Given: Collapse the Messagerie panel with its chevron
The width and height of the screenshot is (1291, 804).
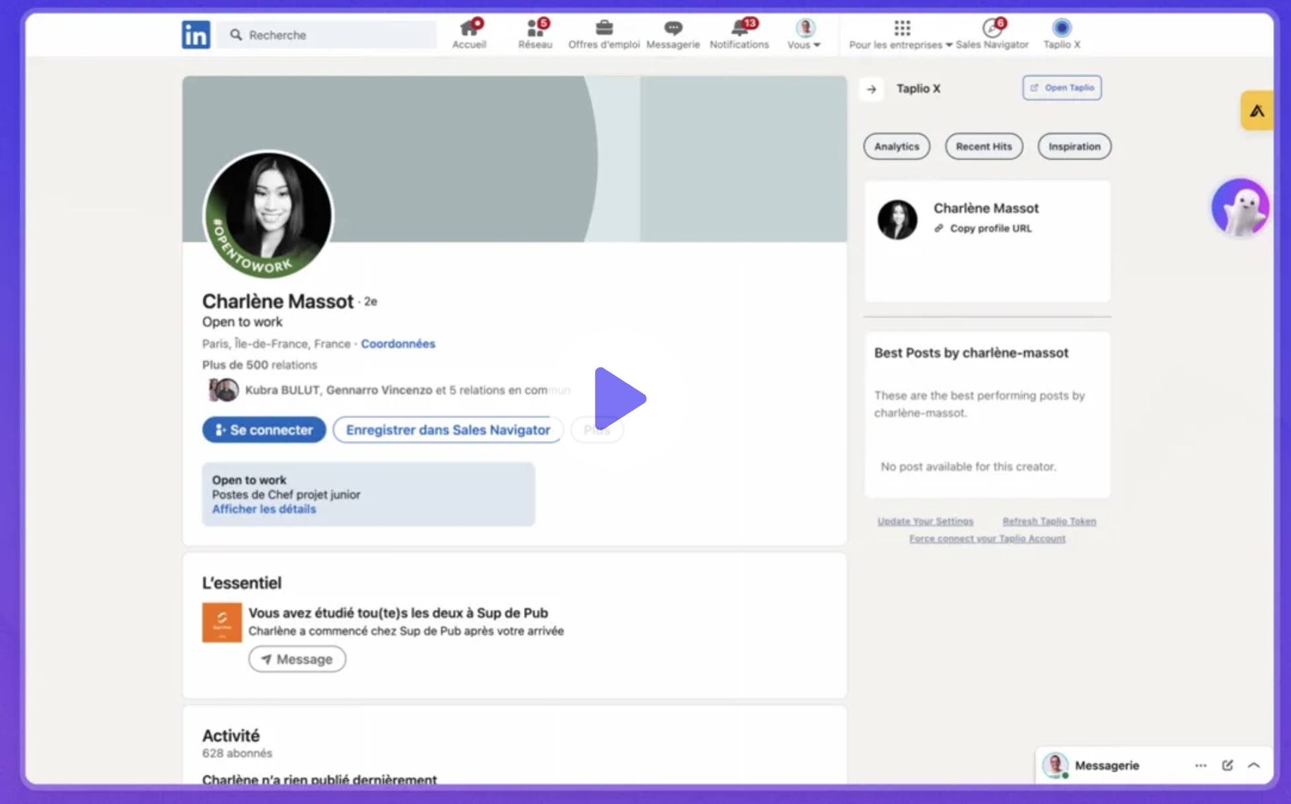Looking at the screenshot, I should (1253, 765).
